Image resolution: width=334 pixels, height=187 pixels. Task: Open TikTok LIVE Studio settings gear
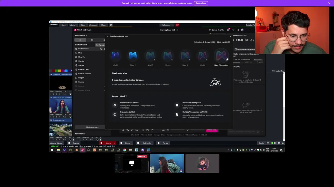click(x=238, y=30)
